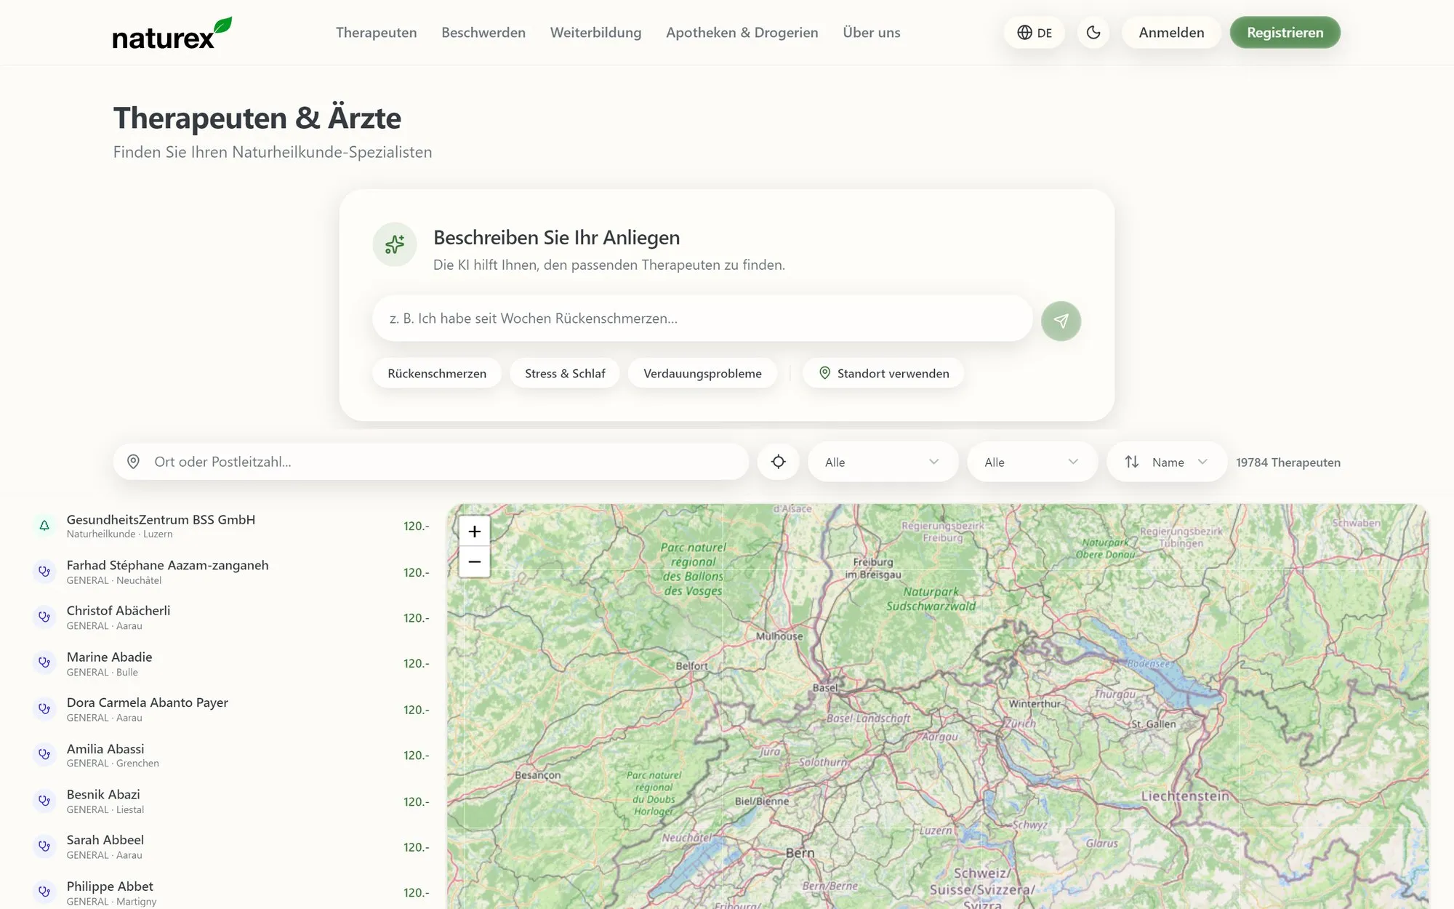Click stethoscope icon beside Christof Abächerli

pyautogui.click(x=44, y=617)
